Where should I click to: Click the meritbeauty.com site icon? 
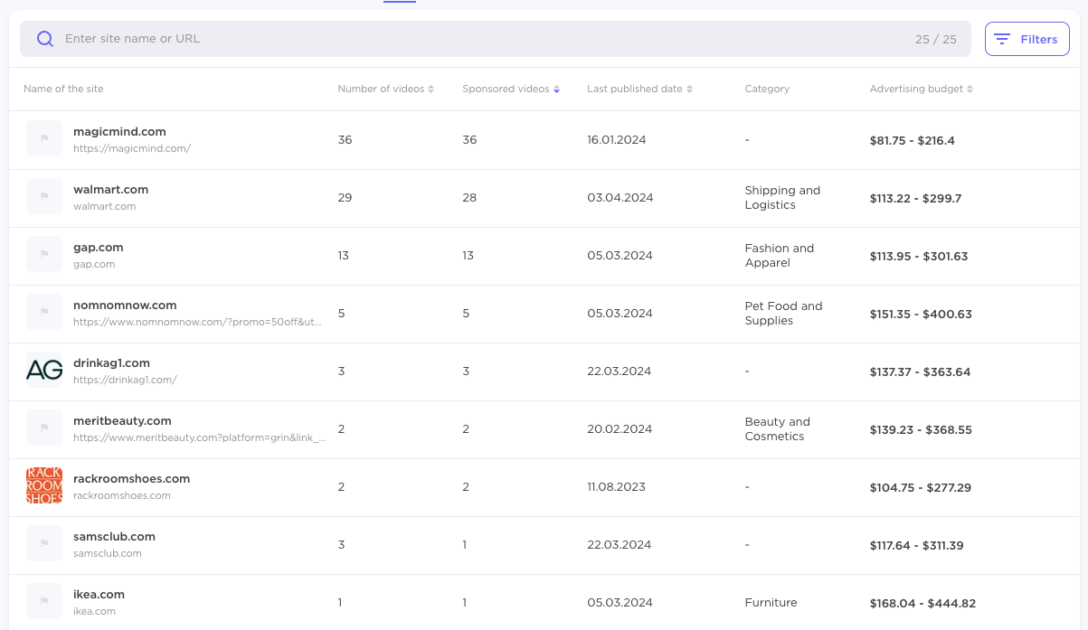point(43,428)
